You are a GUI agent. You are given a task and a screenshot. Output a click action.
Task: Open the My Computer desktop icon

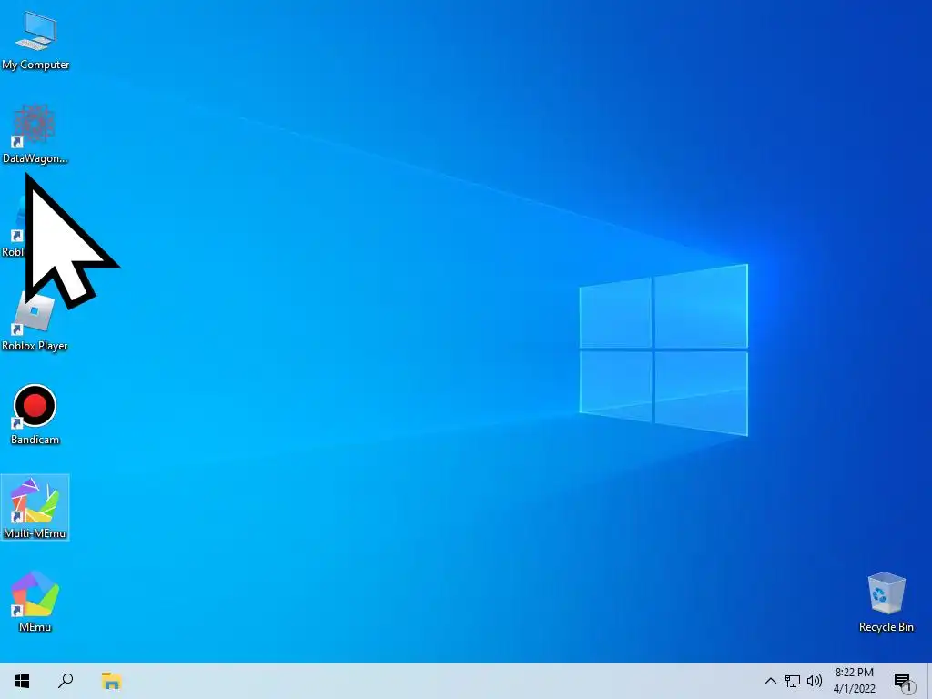click(35, 40)
